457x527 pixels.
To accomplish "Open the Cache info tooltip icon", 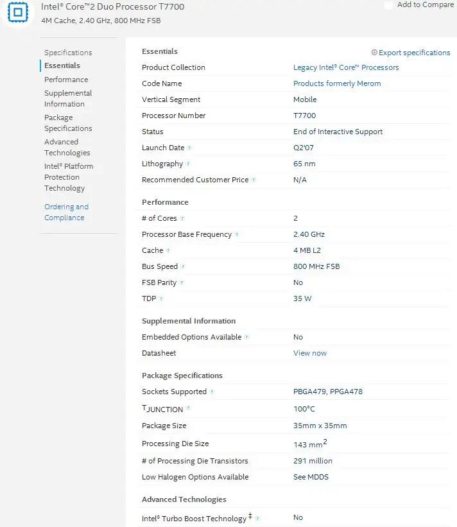I will (x=168, y=250).
